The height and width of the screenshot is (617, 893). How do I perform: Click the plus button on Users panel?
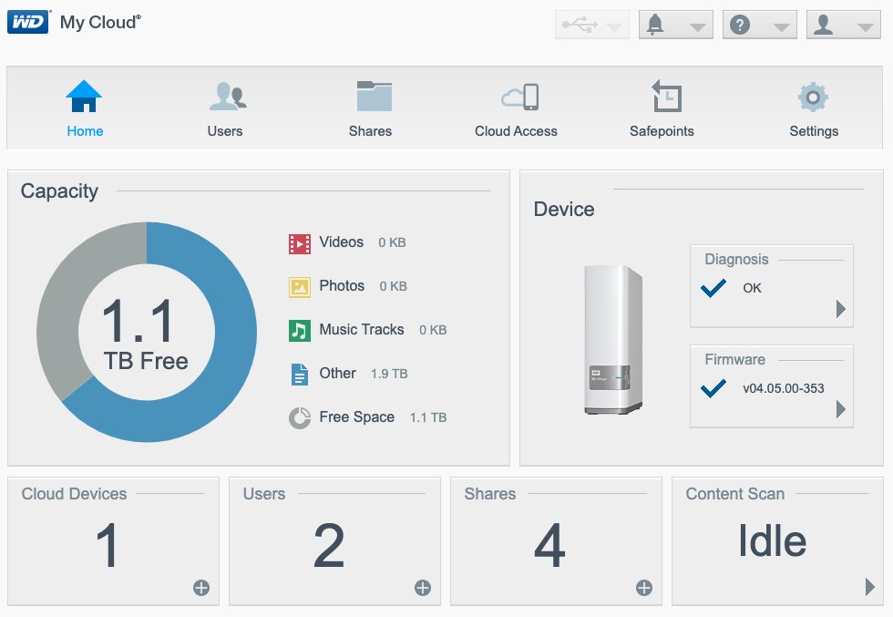422,589
